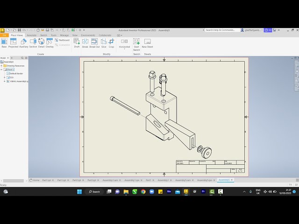Expand the Drawing Resources folder
The height and width of the screenshot is (224, 299).
pos(1,66)
